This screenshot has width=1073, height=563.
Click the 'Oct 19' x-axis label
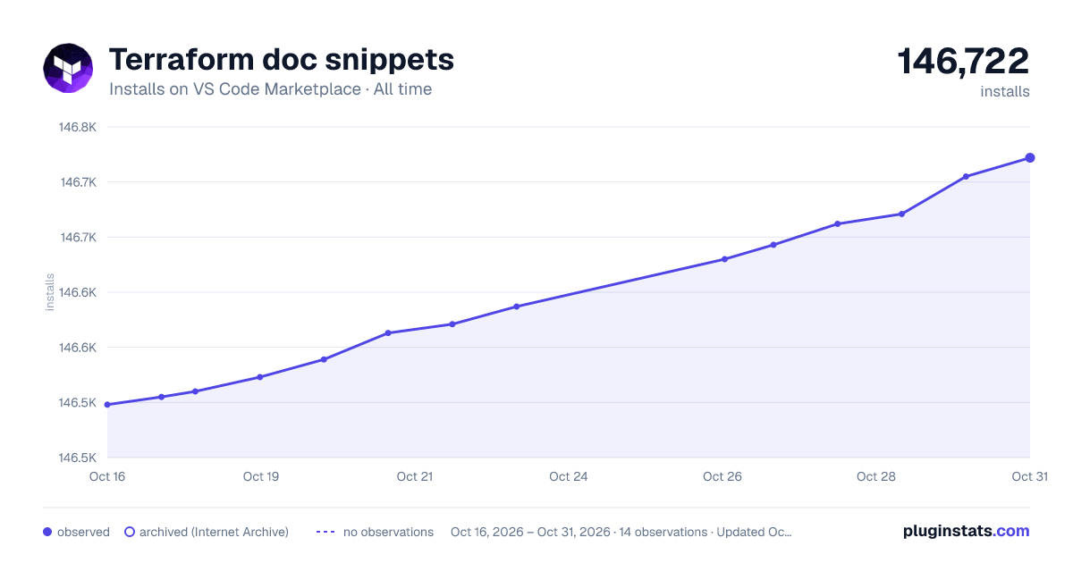pyautogui.click(x=261, y=476)
